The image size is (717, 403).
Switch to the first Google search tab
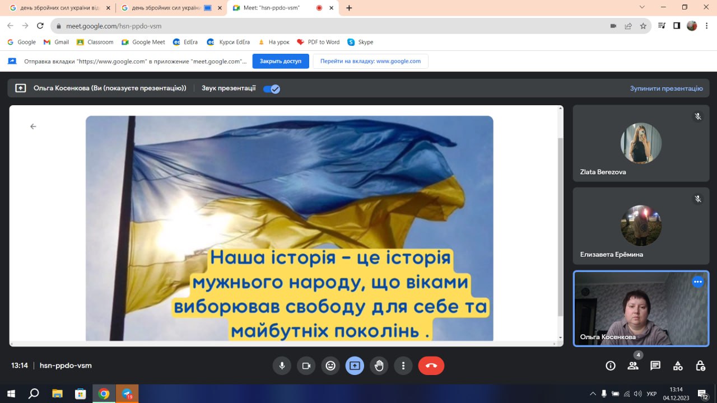(x=56, y=8)
